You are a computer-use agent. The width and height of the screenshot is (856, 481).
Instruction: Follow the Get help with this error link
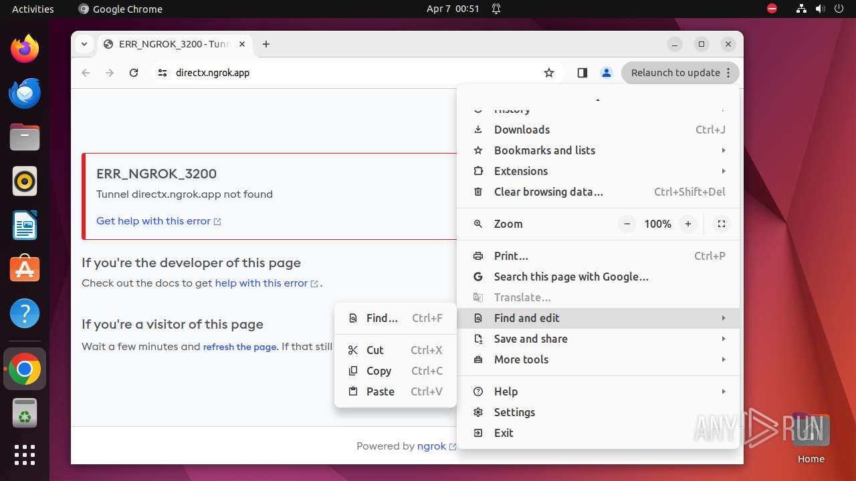(158, 221)
